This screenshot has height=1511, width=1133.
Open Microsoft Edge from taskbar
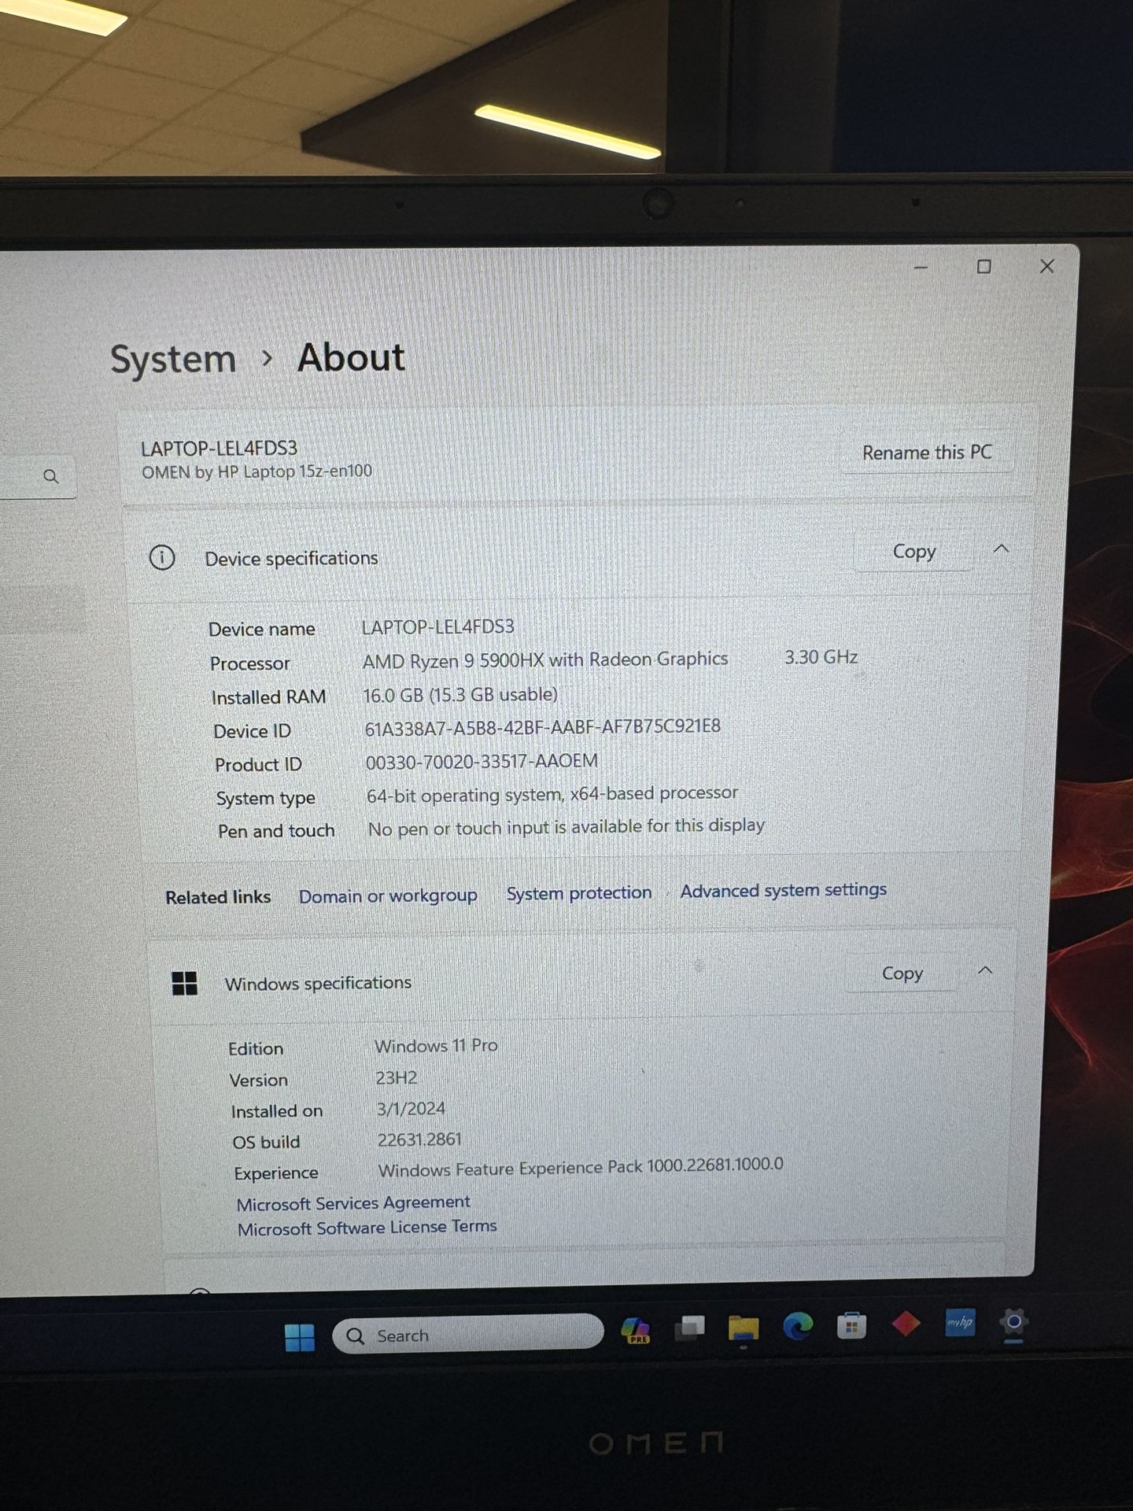797,1327
